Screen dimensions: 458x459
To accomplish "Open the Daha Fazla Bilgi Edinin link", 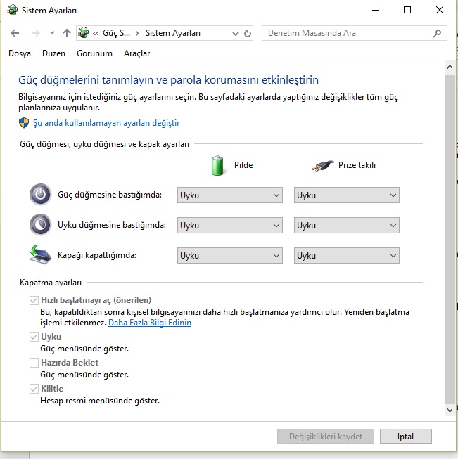I will [x=150, y=323].
